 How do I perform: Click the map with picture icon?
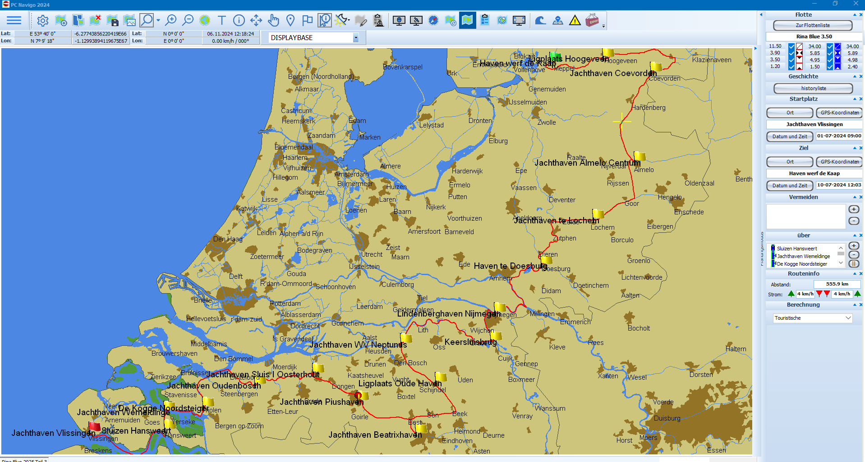click(129, 20)
